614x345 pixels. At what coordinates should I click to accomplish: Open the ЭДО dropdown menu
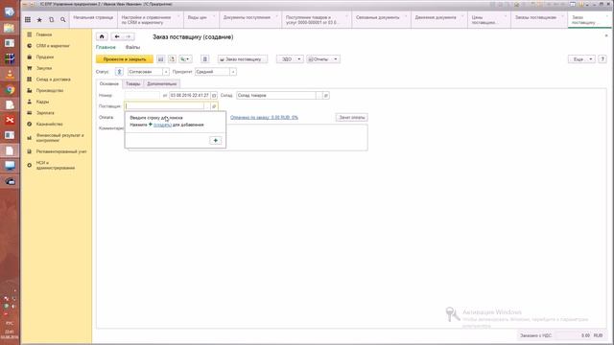(x=290, y=59)
